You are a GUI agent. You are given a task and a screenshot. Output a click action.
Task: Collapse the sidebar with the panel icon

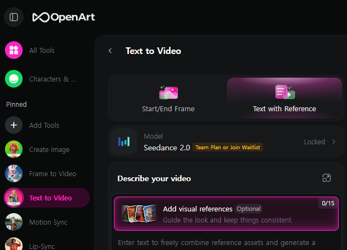14,17
